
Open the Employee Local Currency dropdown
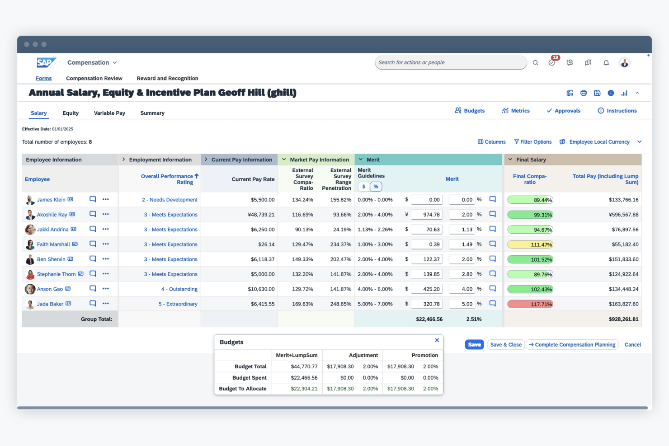[600, 142]
